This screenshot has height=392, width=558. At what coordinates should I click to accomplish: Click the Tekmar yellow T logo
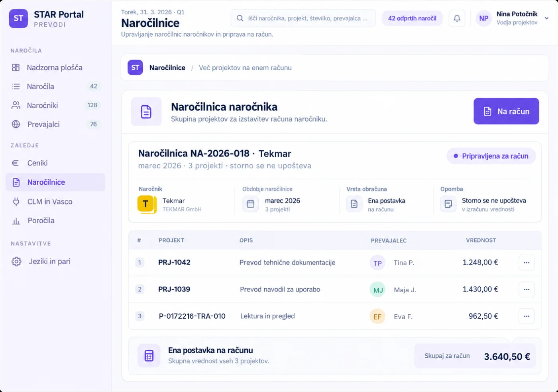click(x=146, y=204)
